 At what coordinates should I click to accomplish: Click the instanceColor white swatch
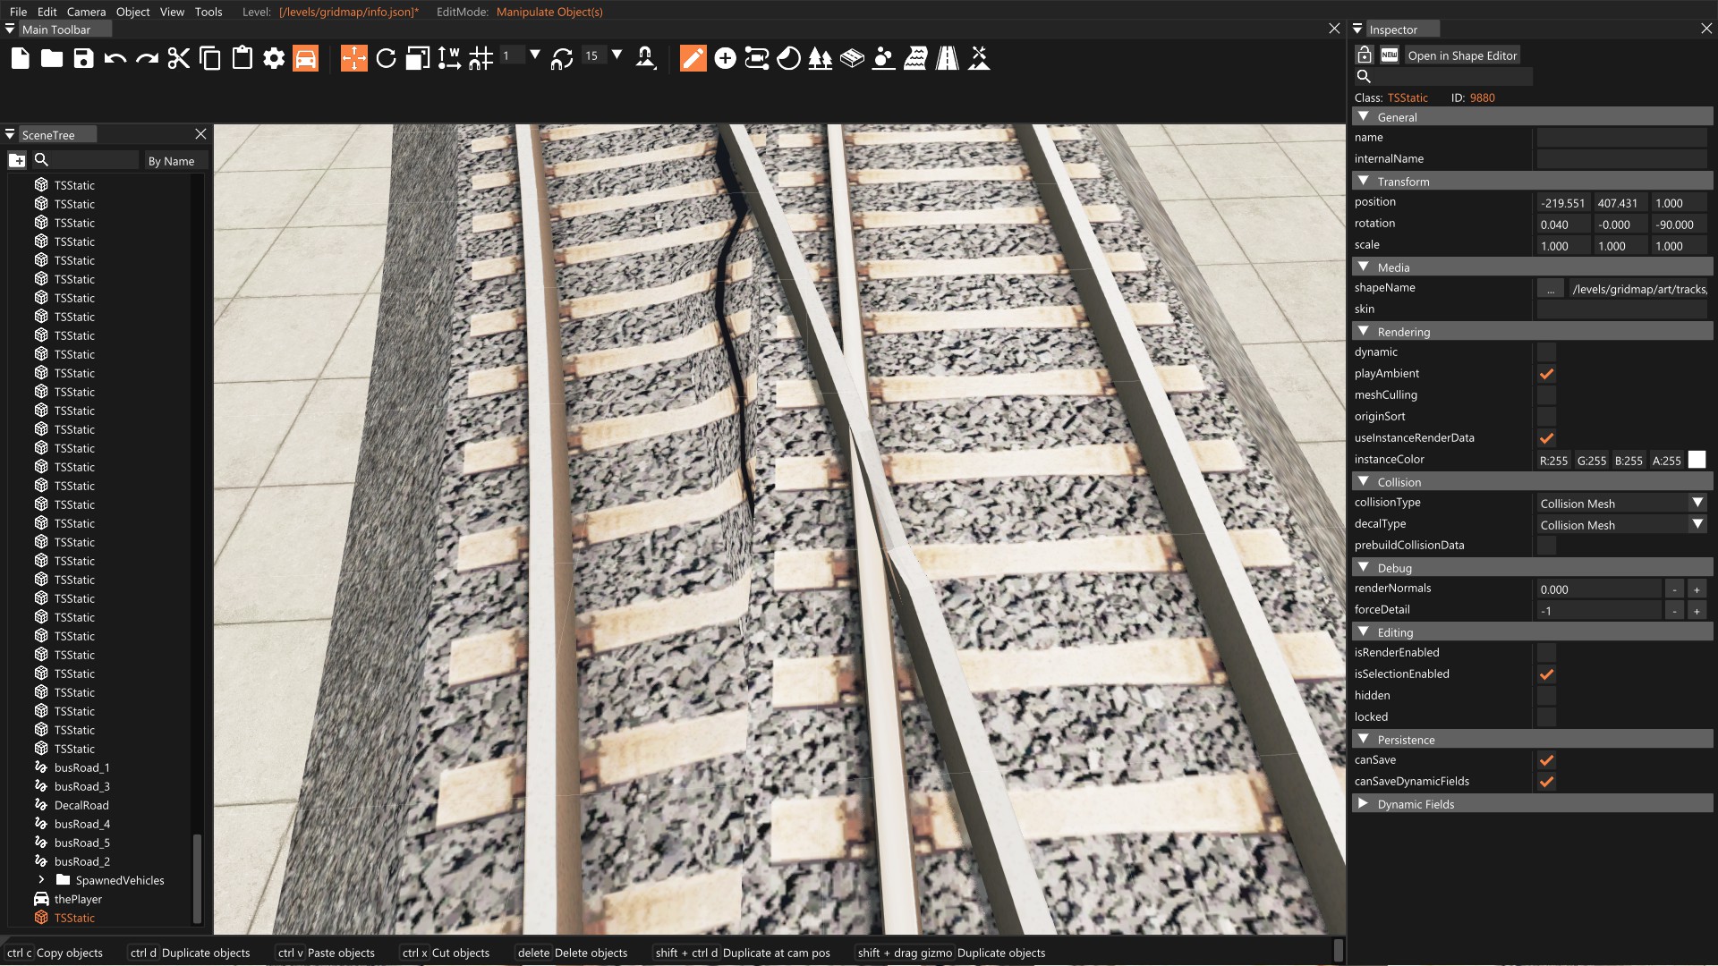click(1696, 460)
